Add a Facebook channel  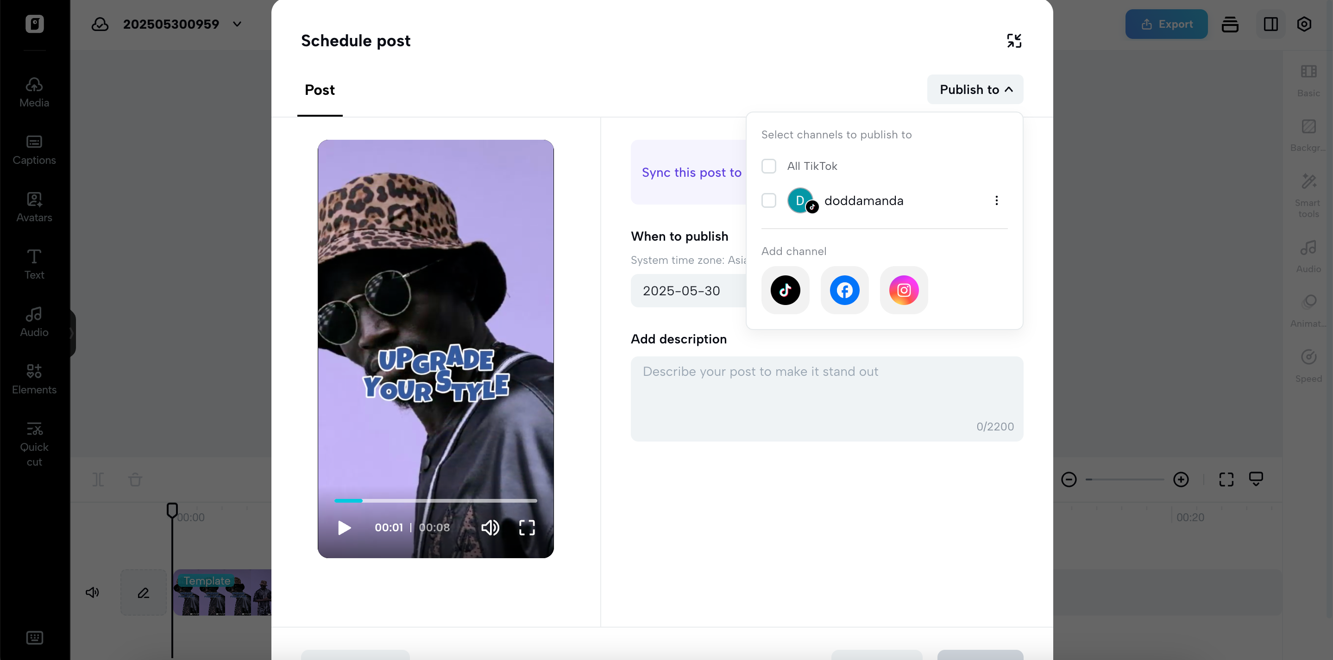844,290
